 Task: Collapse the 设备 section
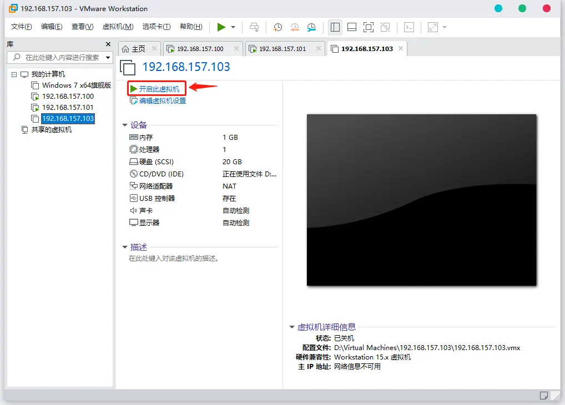click(125, 125)
